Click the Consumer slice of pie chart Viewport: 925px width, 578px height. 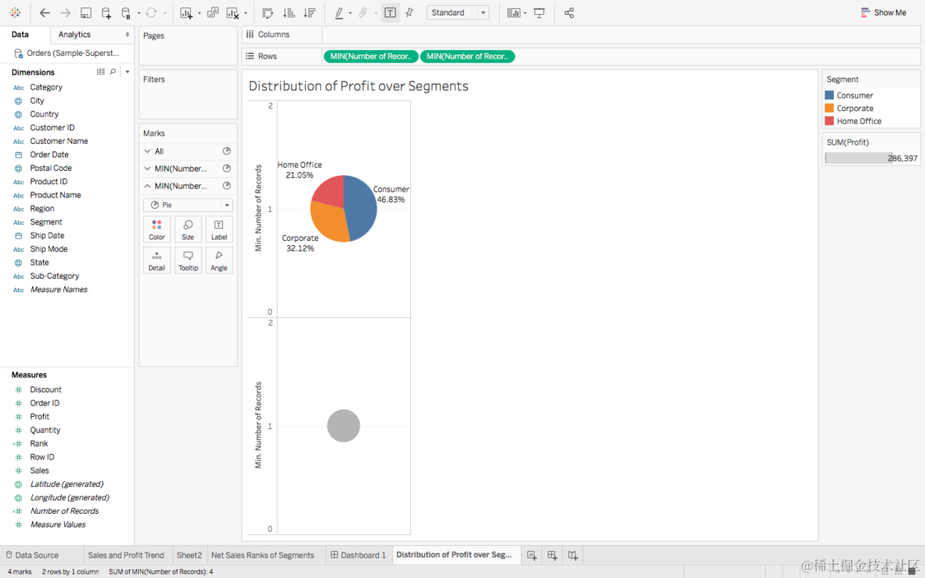361,208
